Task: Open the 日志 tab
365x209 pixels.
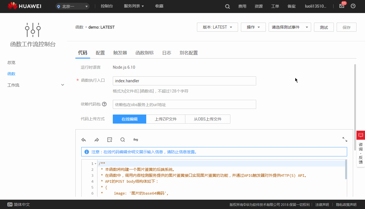Action: tap(167, 53)
